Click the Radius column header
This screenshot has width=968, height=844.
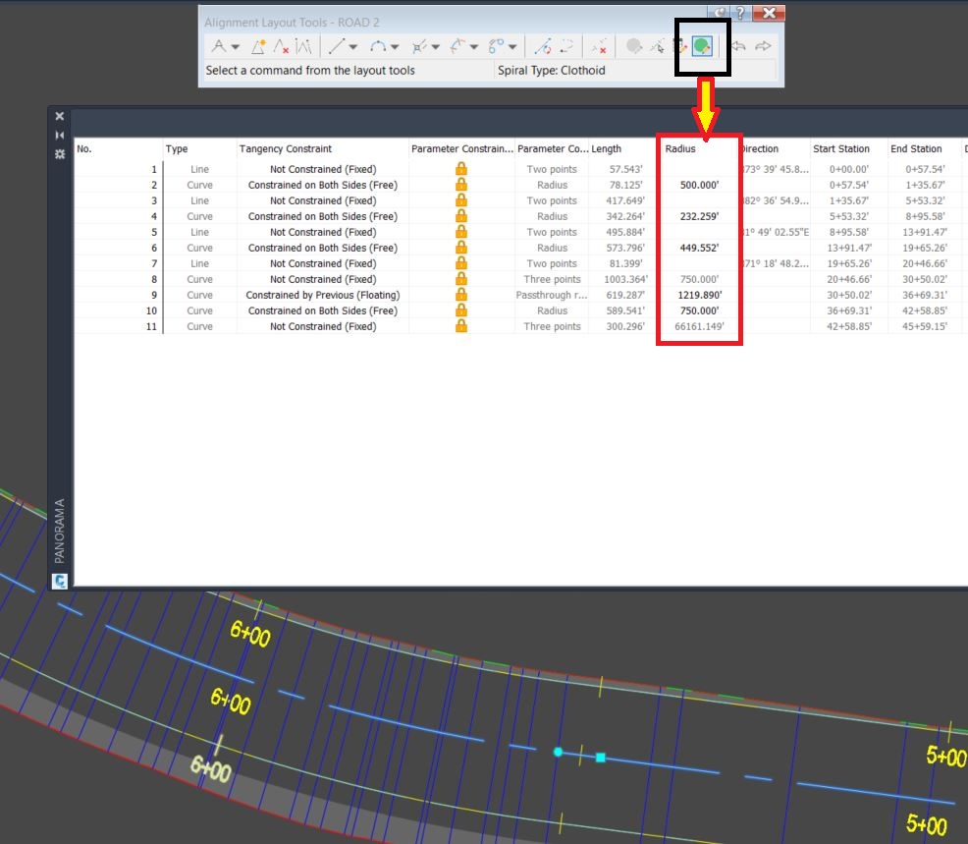[681, 148]
